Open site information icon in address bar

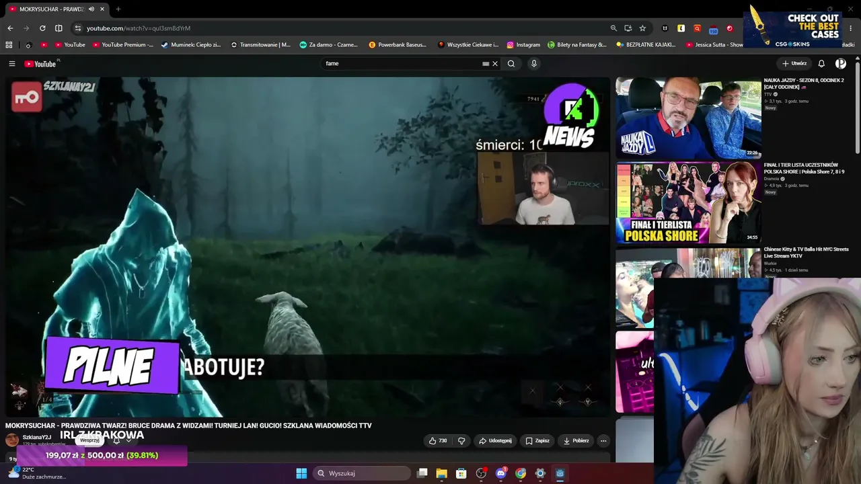[78, 28]
